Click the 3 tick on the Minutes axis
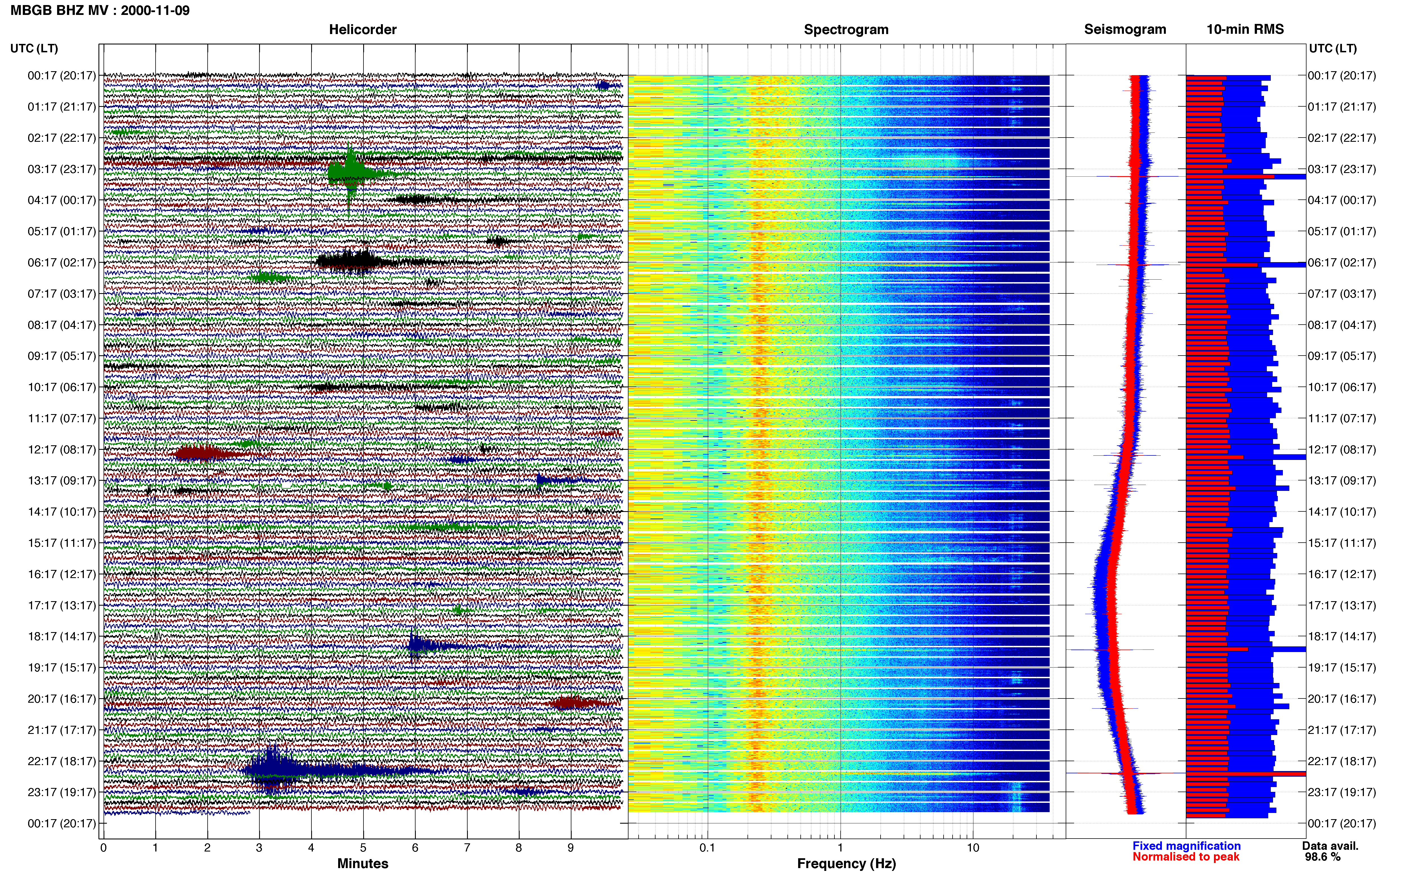Screen dimensions: 1412x883 tap(259, 848)
